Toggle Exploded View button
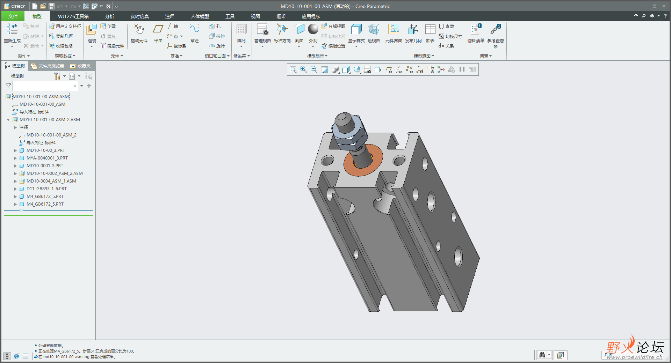The height and width of the screenshot is (363, 671). coord(333,27)
